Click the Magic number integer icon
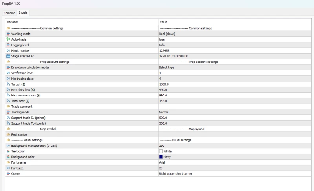The image size is (314, 191). pos(8,51)
